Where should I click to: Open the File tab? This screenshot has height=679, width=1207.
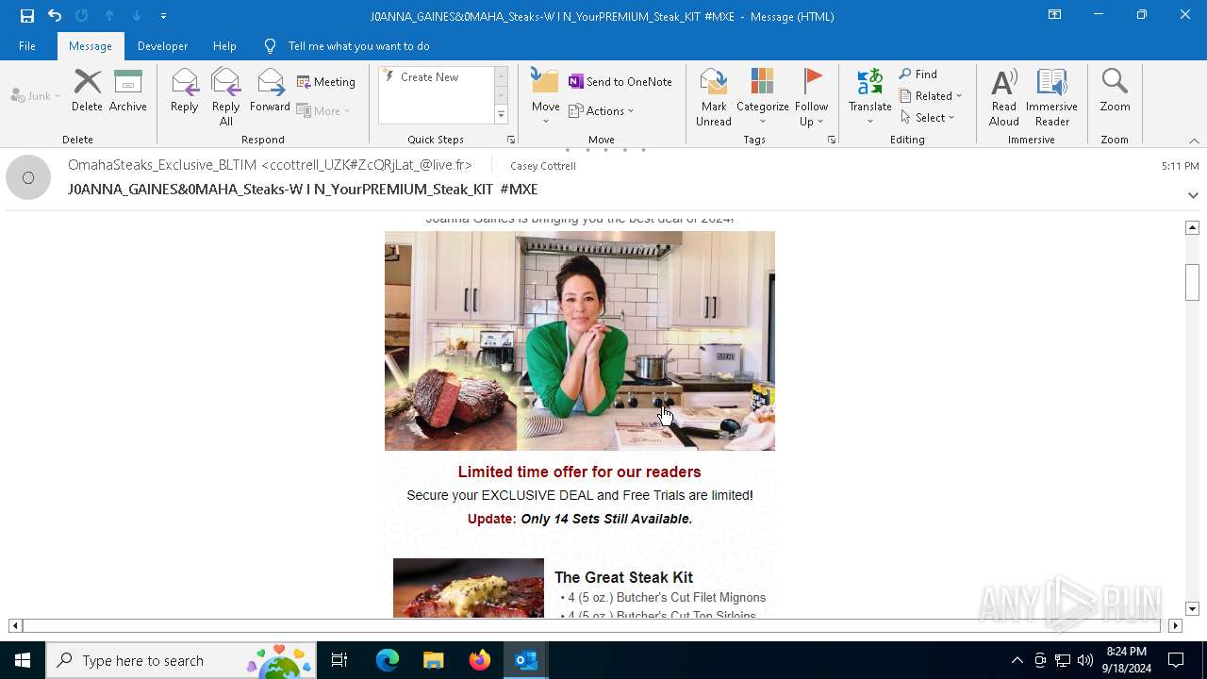27,46
